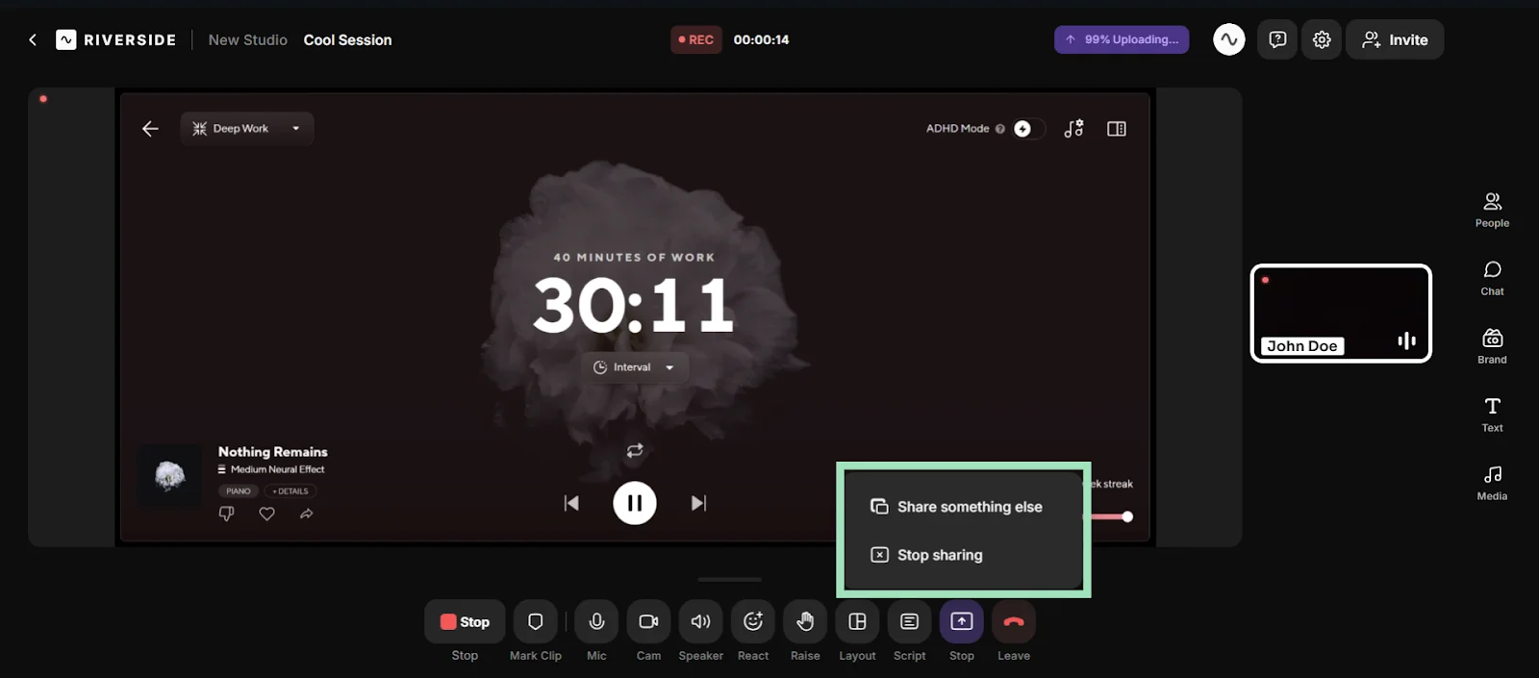Adjust the pink slider handle
Image resolution: width=1539 pixels, height=678 pixels.
point(1127,516)
